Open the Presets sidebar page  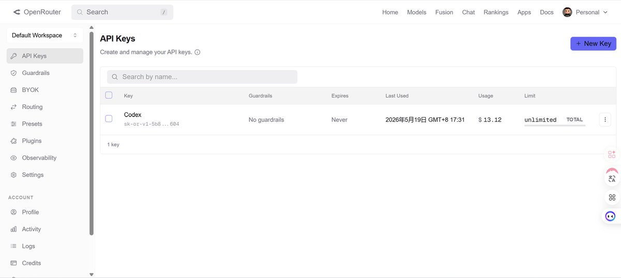(x=45, y=124)
